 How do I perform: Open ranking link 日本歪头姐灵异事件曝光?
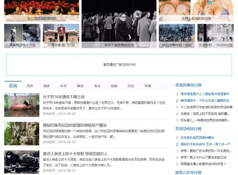pos(197,138)
